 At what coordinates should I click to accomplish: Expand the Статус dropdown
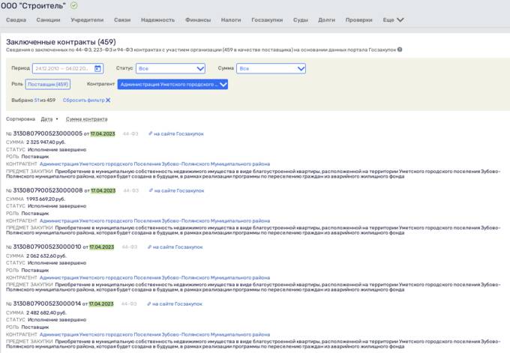(170, 69)
